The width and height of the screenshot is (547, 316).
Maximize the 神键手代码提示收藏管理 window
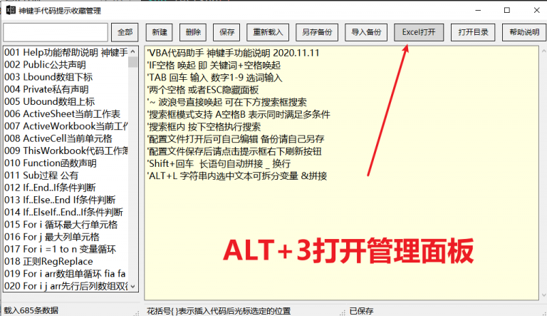(506, 10)
